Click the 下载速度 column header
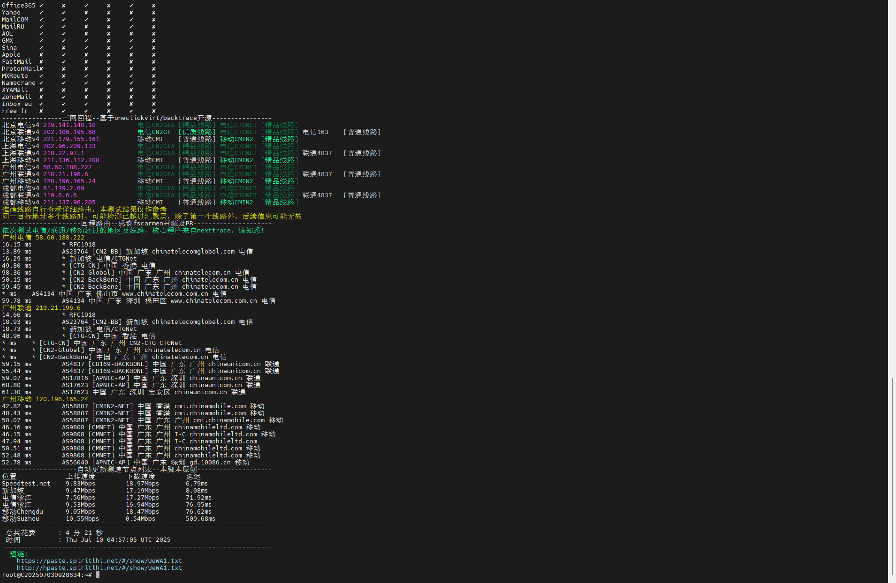The image size is (896, 583). tap(141, 476)
